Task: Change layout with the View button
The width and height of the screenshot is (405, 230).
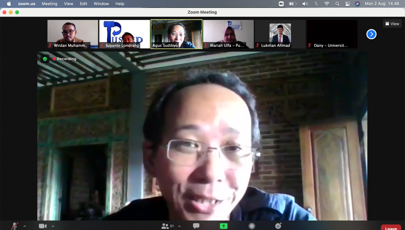Action: tap(392, 24)
